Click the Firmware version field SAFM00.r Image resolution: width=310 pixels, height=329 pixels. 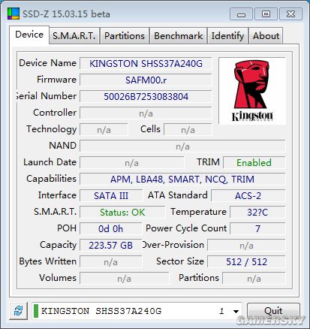146,80
